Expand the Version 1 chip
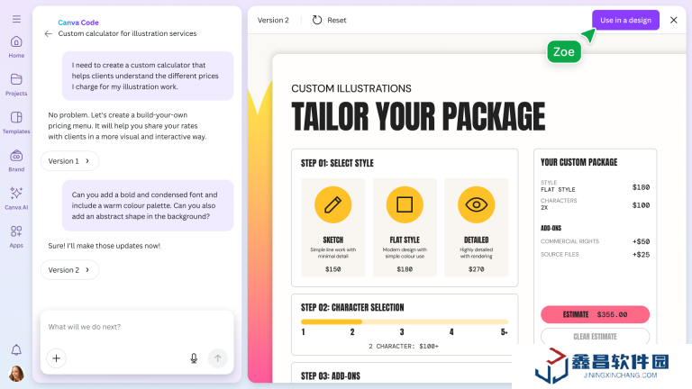692x389 pixels. pos(69,161)
